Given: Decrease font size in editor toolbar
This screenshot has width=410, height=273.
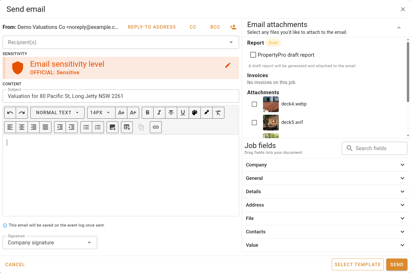Looking at the screenshot, I should [121, 113].
